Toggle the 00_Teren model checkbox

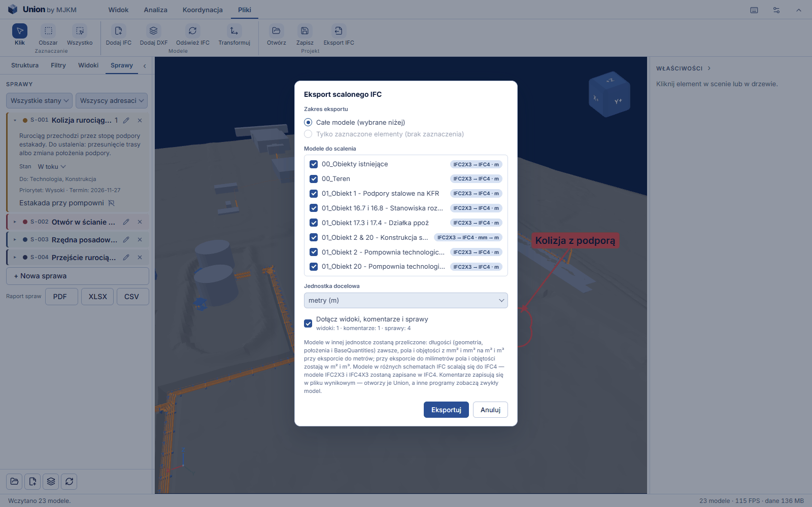[314, 179]
